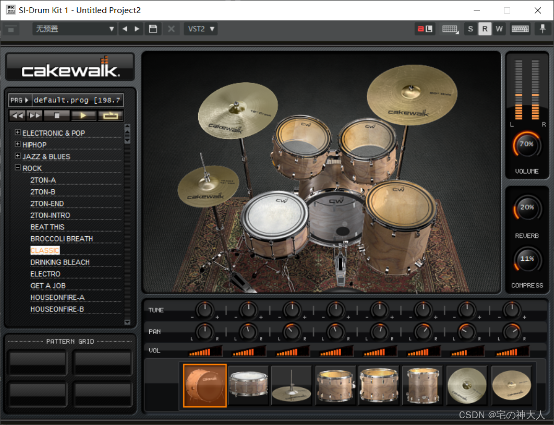
Task: Click the Cakewalk logo
Action: coord(70,67)
